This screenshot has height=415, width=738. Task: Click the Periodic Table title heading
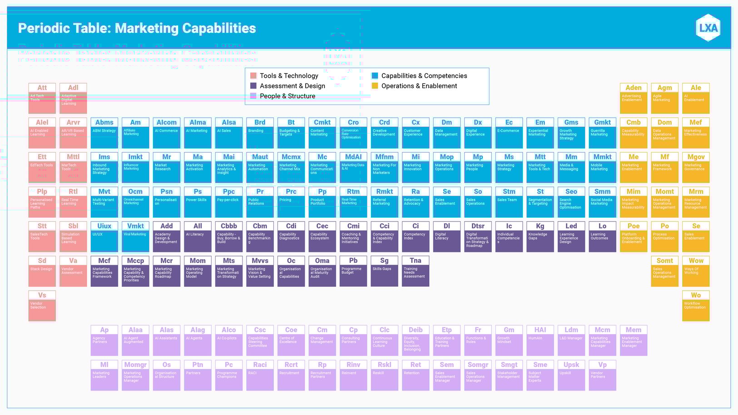coord(136,28)
